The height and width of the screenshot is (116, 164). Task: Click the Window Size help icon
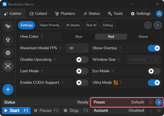click(x=119, y=60)
